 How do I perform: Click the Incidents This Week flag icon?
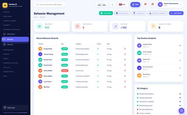point(153,26)
